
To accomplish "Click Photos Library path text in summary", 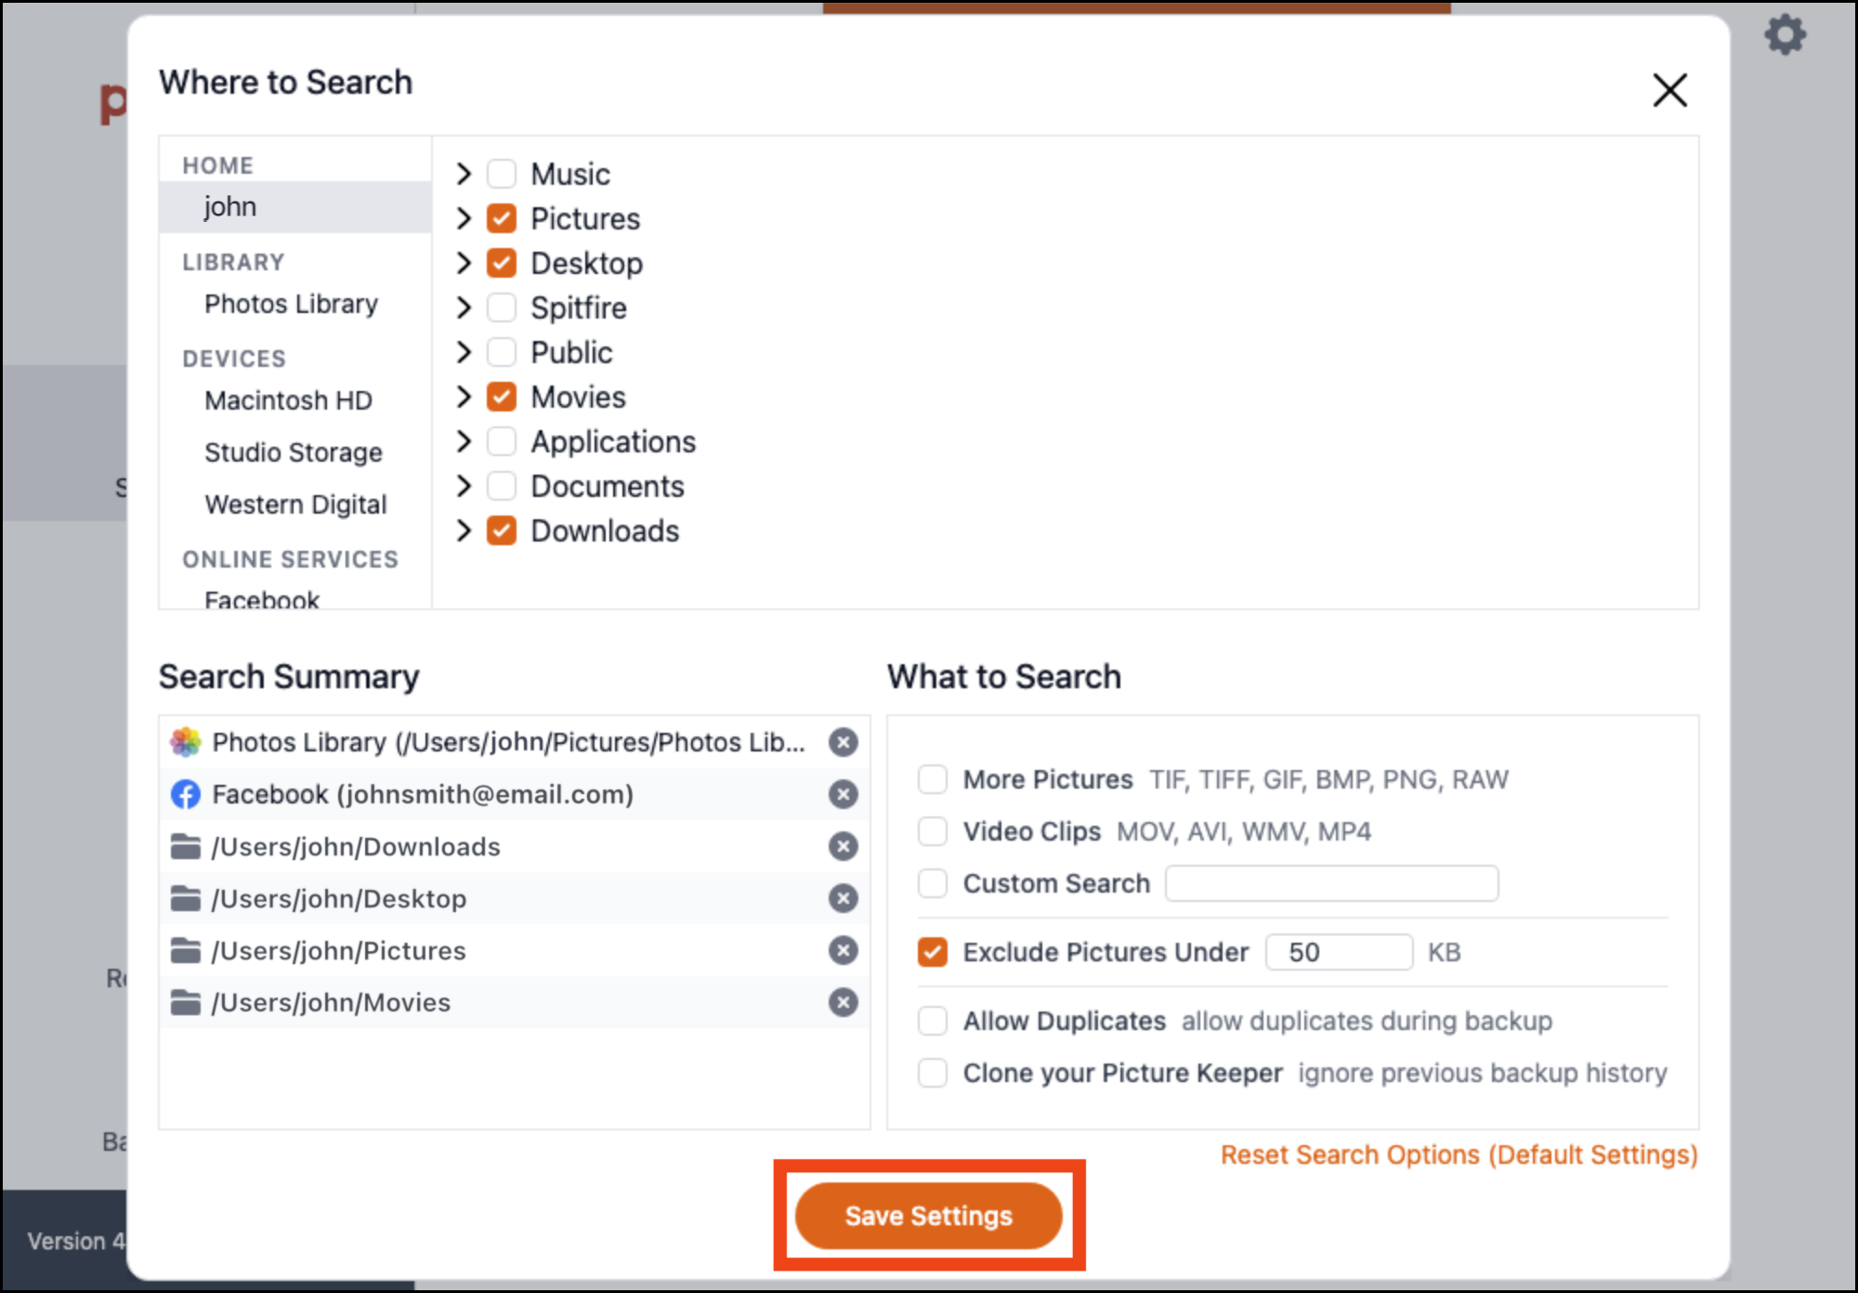I will (508, 742).
